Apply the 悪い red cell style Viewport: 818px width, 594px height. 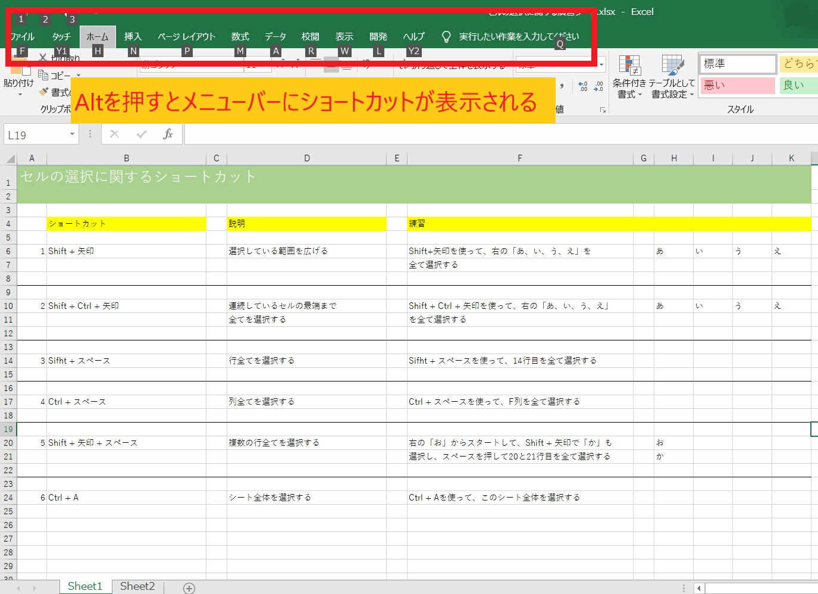pos(738,86)
